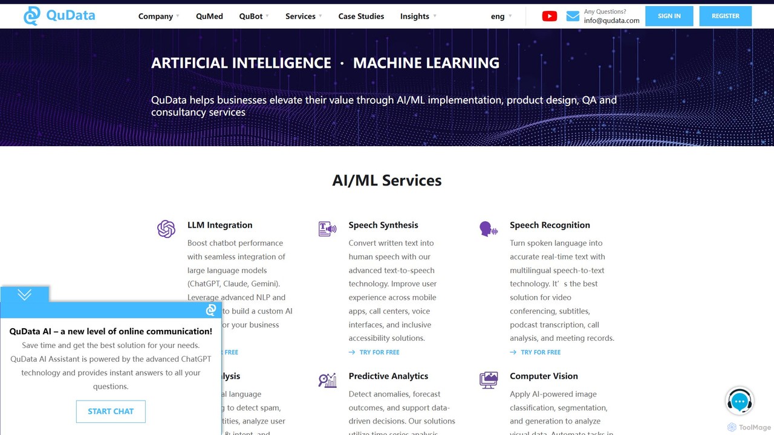Screen dimensions: 774x435
Task: Click the START CHAT button
Action: point(111,411)
